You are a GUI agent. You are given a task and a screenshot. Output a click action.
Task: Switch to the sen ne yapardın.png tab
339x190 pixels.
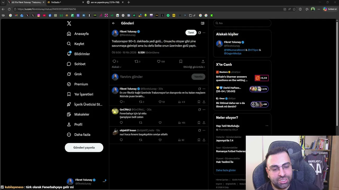point(105,2)
